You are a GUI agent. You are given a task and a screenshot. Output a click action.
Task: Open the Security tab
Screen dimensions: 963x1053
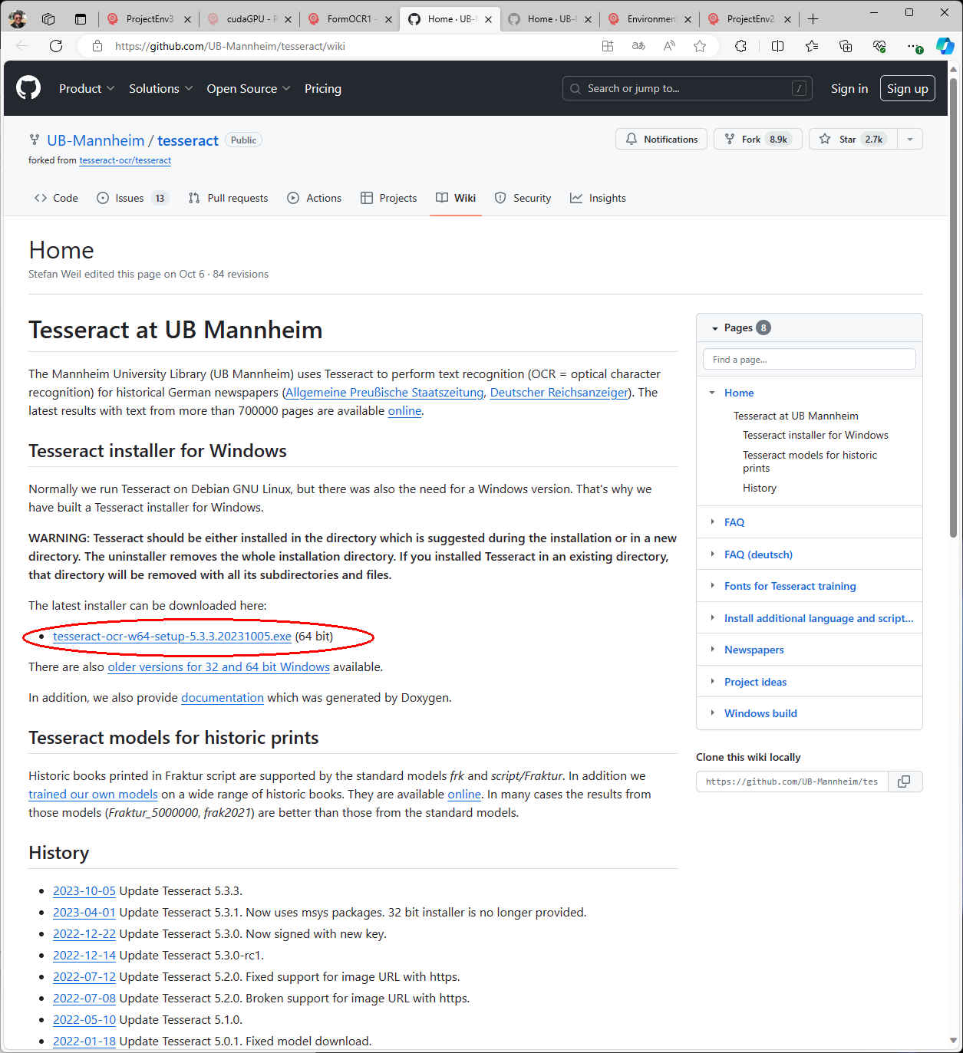(523, 198)
